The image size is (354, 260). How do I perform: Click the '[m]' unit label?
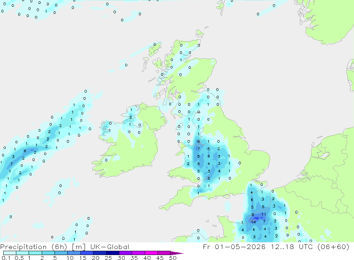79,247
